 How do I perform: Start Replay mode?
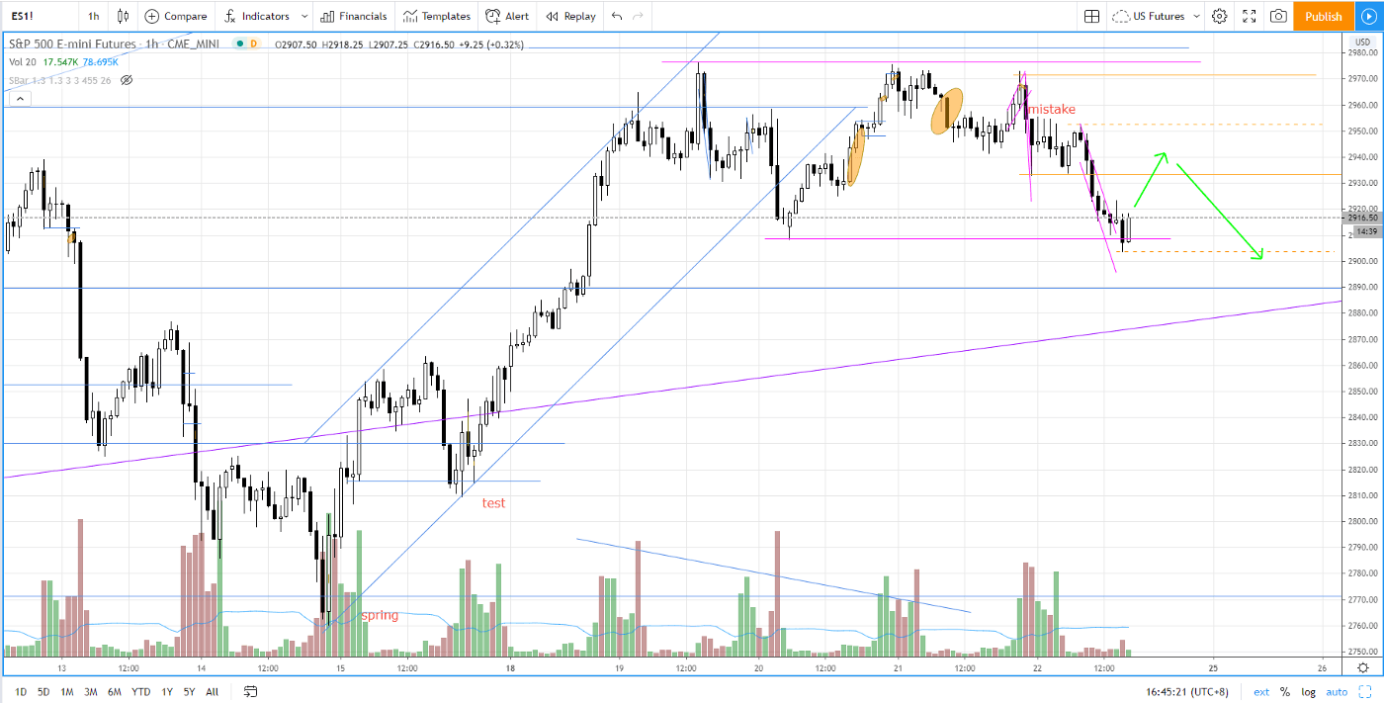tap(570, 16)
